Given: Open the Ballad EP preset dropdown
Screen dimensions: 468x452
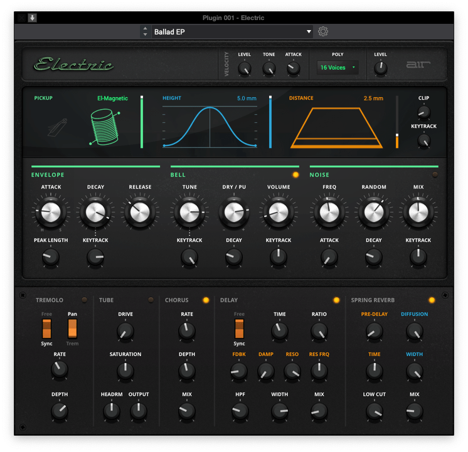Looking at the screenshot, I should 232,31.
